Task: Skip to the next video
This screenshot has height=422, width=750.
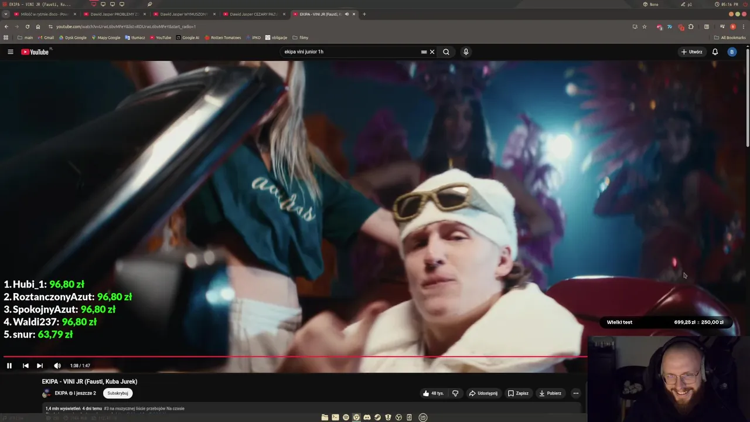Action: pyautogui.click(x=40, y=366)
